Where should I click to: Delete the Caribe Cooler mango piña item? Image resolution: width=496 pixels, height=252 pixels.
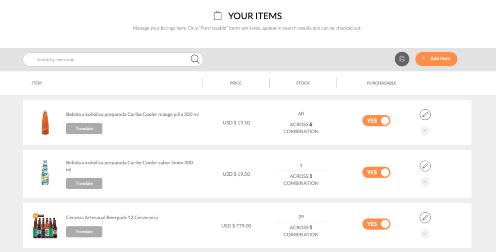425,130
